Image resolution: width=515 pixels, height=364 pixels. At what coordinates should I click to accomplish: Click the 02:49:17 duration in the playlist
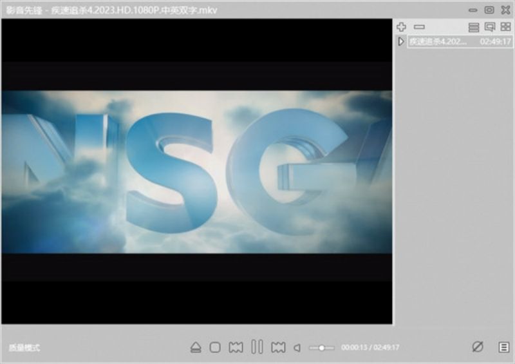(x=495, y=42)
